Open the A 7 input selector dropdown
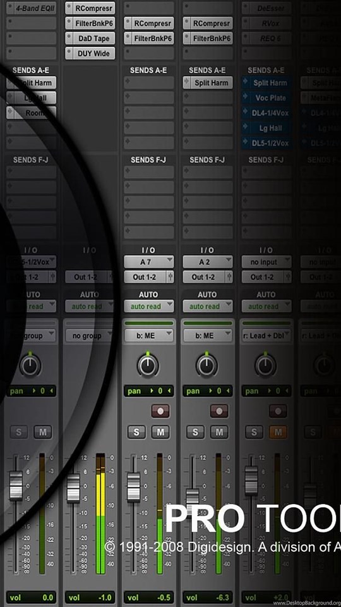 [x=149, y=262]
